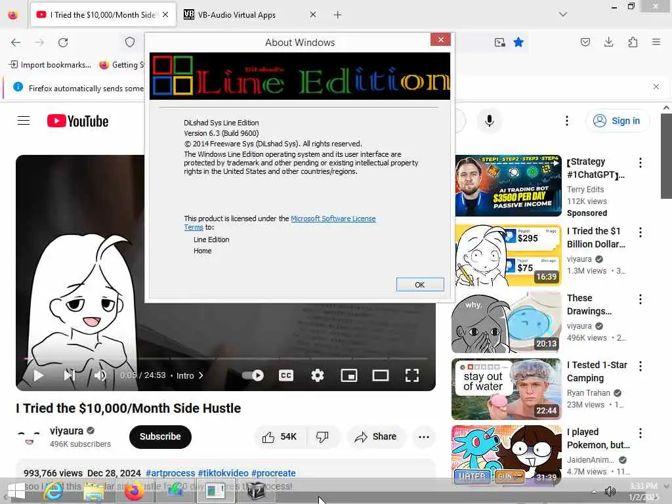
Task: Open the I played Pokemon video thumbnail
Action: coord(507,455)
